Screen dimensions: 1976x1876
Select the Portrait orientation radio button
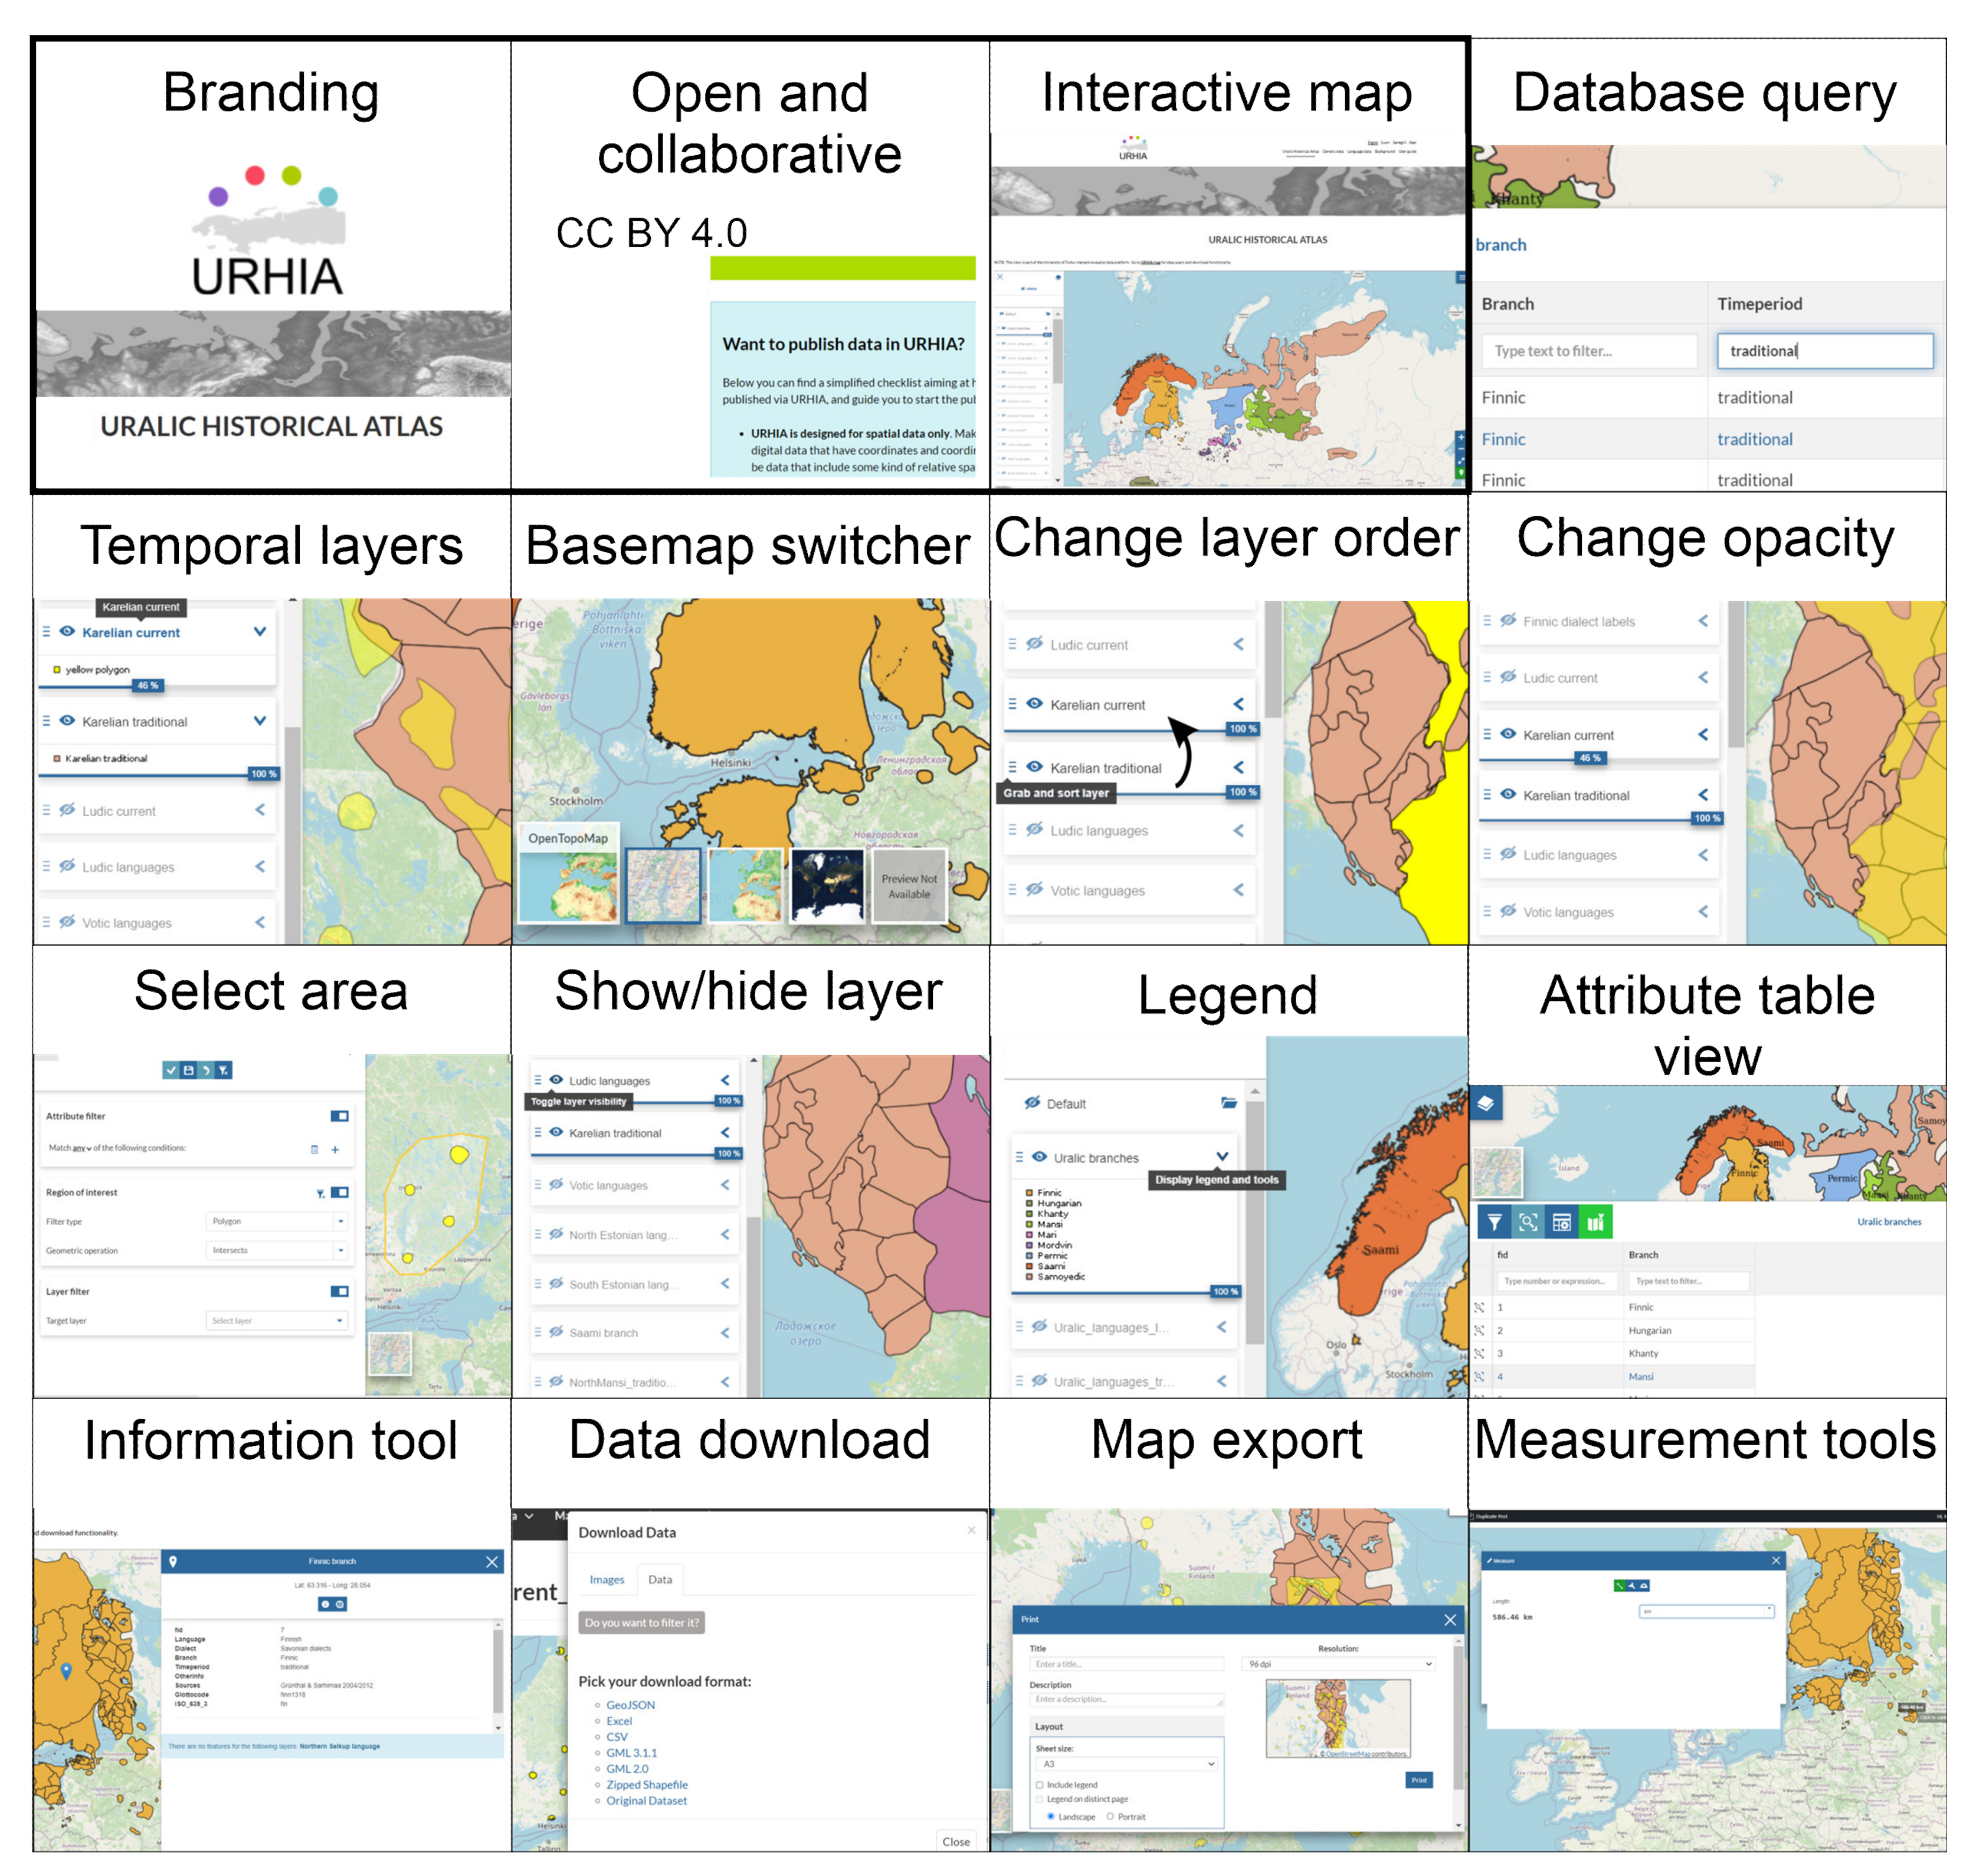1110,1817
